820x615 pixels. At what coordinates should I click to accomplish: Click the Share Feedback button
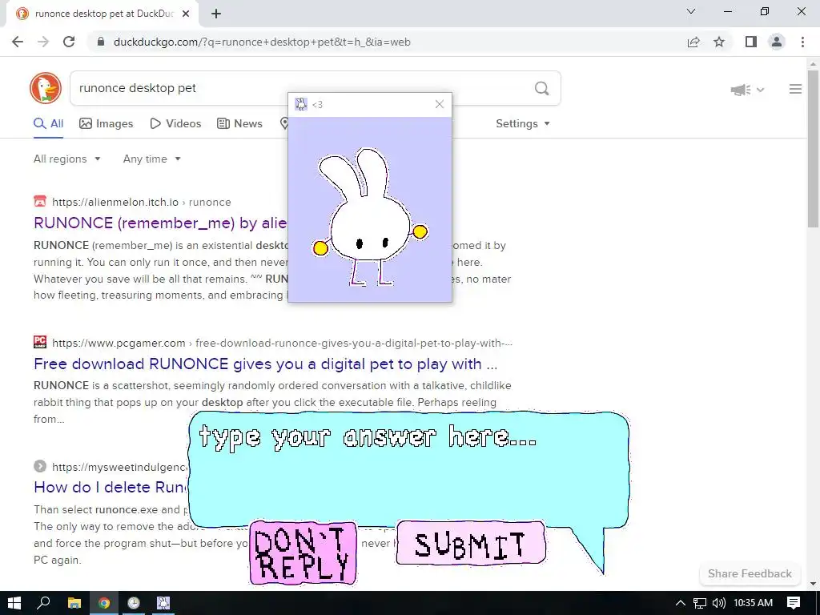coord(750,573)
